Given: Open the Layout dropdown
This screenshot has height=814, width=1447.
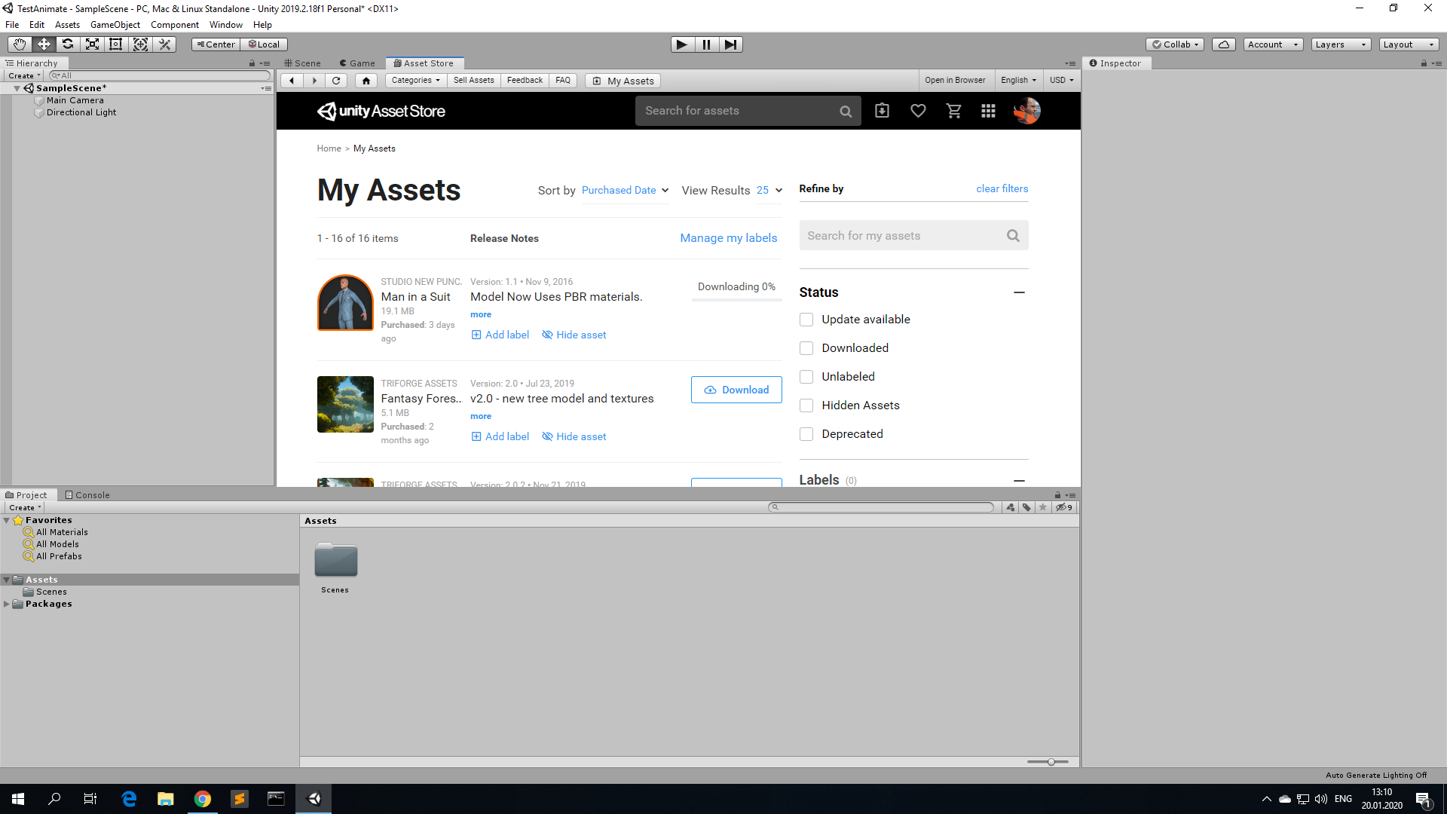Looking at the screenshot, I should click(x=1409, y=44).
